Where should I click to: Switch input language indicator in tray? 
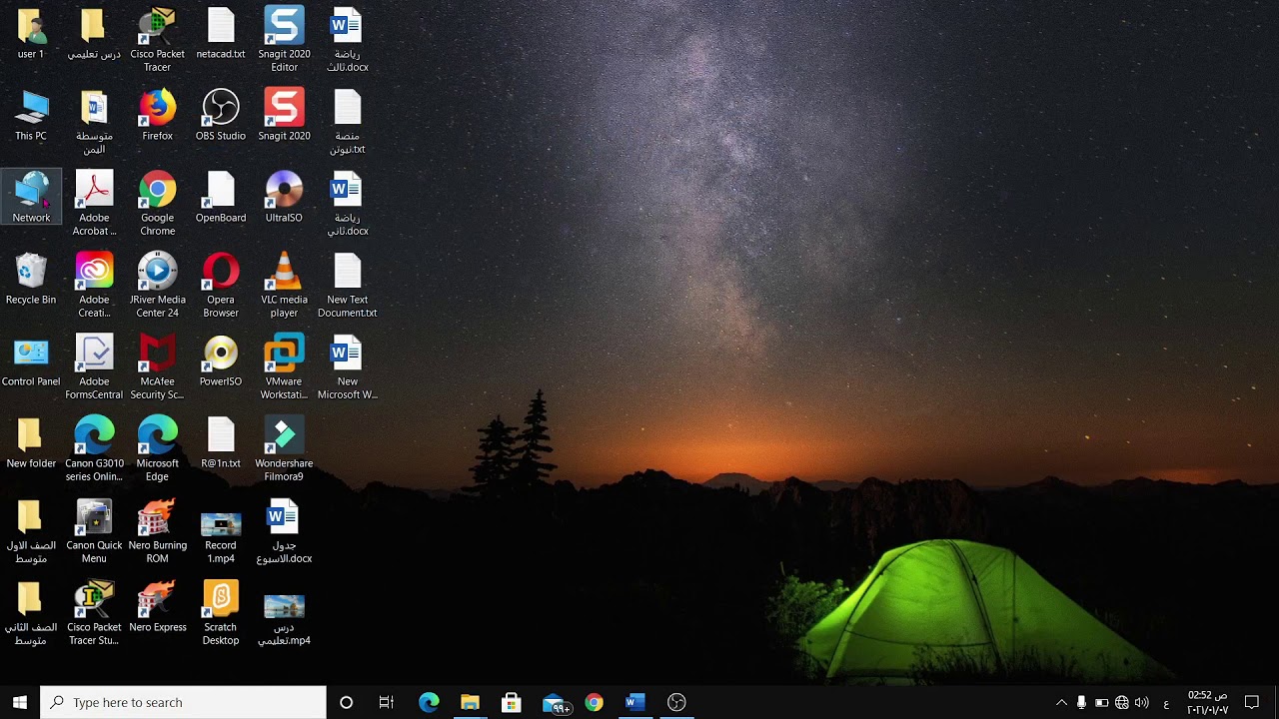point(1166,703)
